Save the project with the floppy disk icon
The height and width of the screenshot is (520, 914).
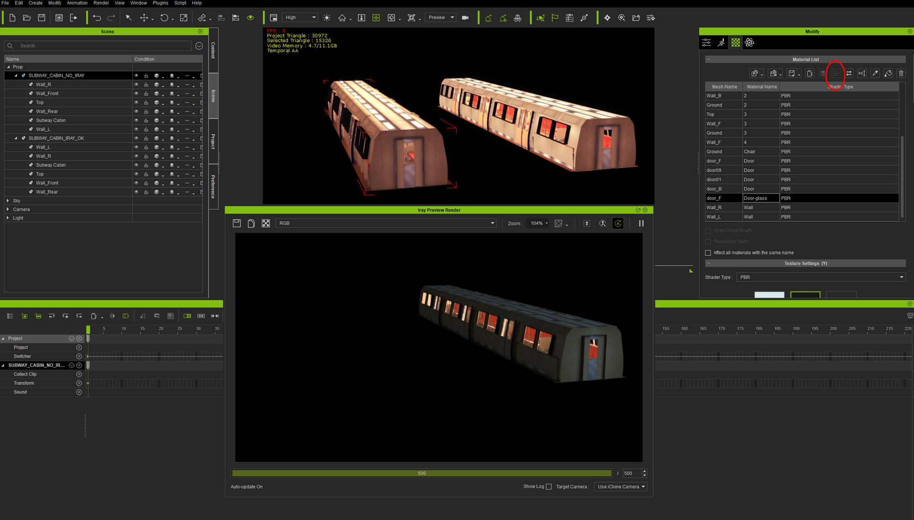42,18
